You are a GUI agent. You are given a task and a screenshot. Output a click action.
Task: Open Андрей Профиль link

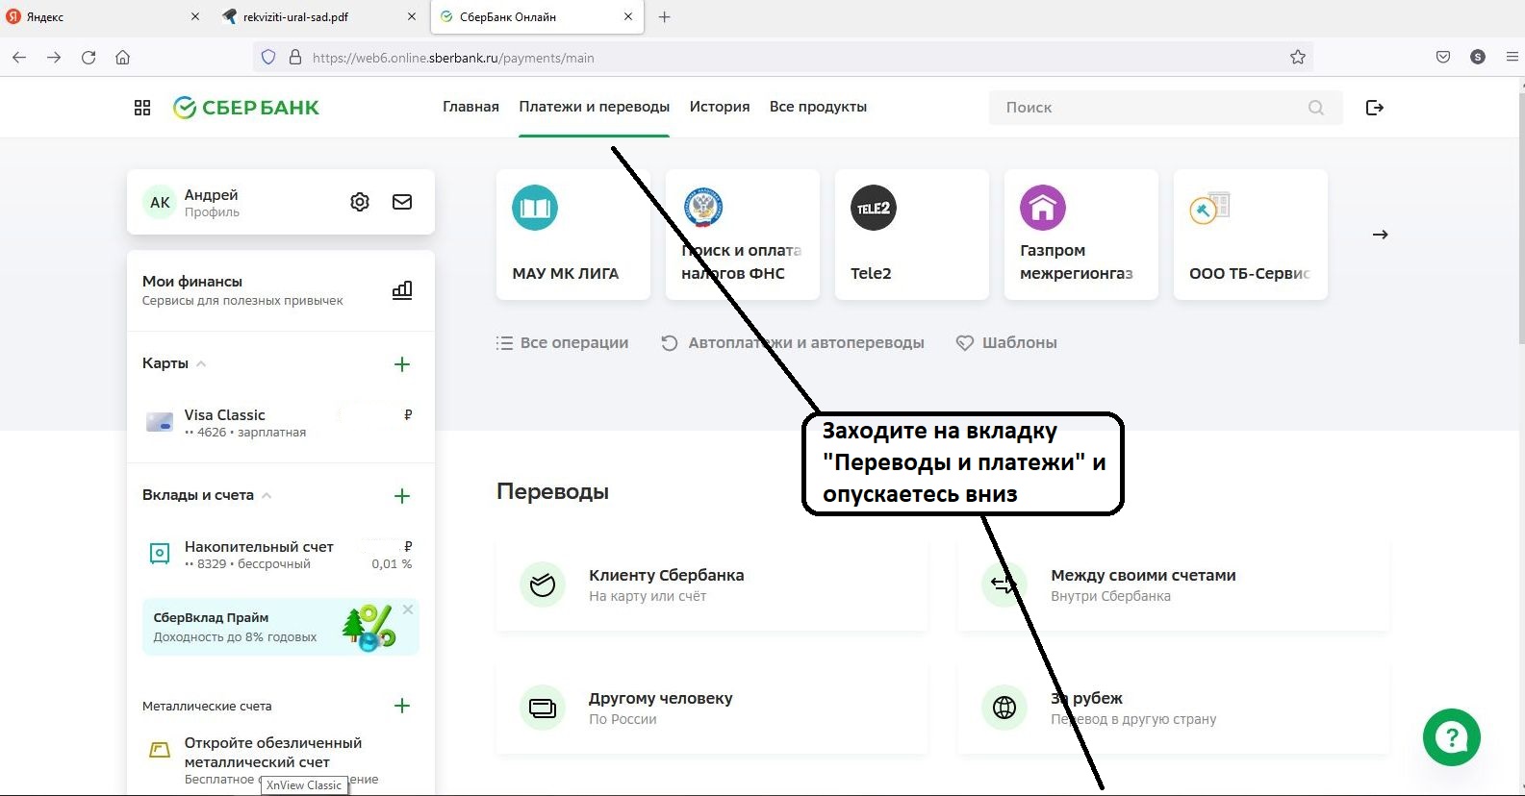(x=212, y=202)
